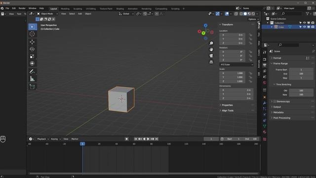Select the Measure tool

pos(32,79)
